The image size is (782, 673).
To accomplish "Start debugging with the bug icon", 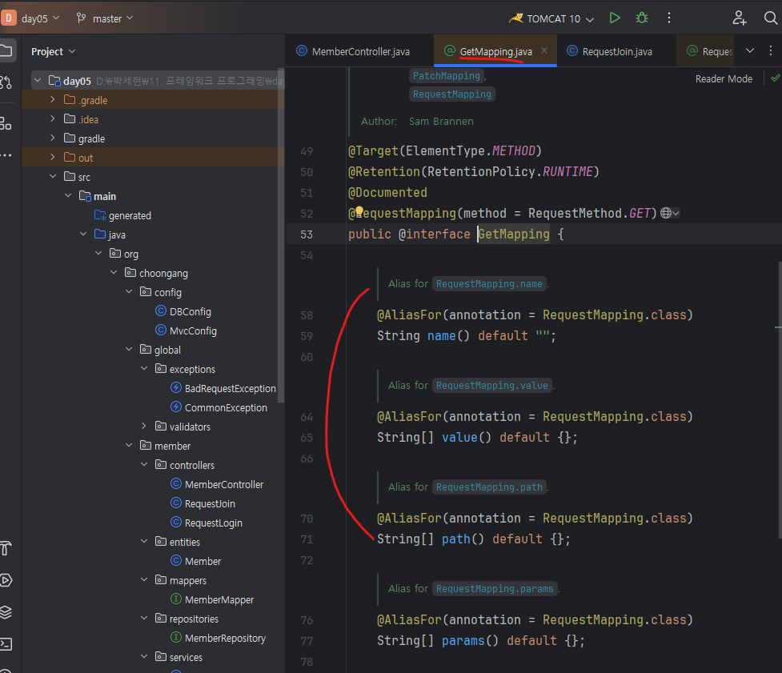I will pos(641,18).
